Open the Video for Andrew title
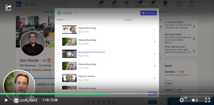This screenshot has width=214, height=105. [87, 76]
